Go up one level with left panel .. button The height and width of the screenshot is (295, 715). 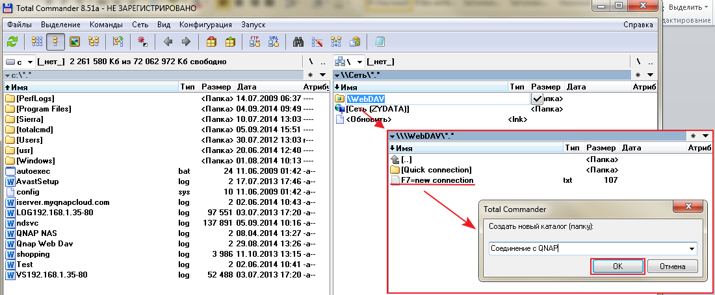[323, 62]
